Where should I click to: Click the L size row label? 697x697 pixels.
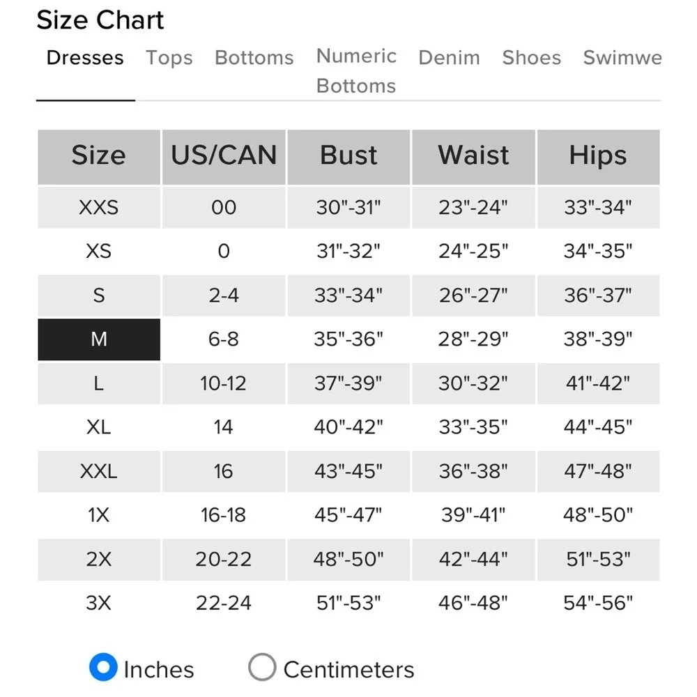point(99,383)
